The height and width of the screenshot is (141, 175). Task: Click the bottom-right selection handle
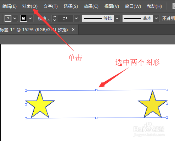167,118
